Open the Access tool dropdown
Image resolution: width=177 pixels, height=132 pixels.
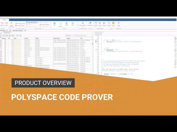point(113,24)
